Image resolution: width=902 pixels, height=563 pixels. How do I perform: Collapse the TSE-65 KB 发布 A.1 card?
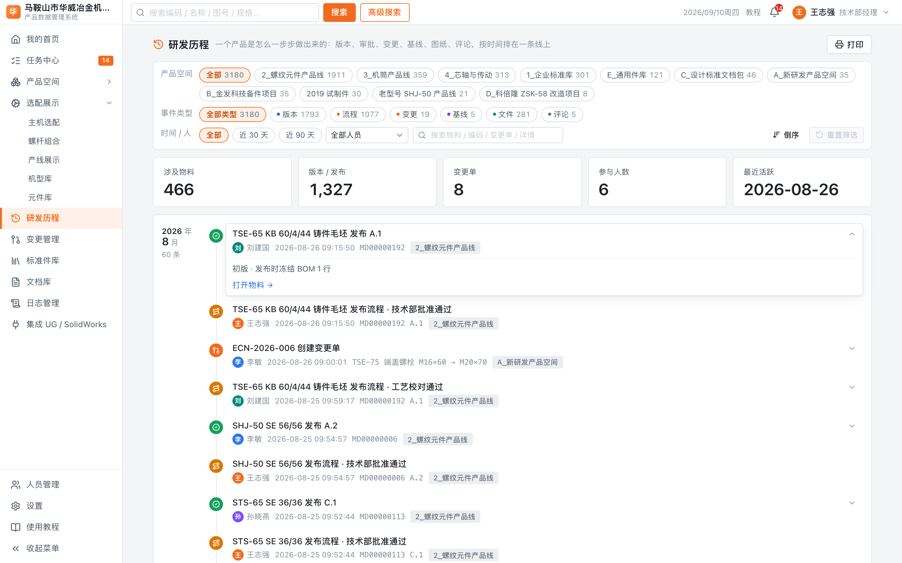point(852,234)
